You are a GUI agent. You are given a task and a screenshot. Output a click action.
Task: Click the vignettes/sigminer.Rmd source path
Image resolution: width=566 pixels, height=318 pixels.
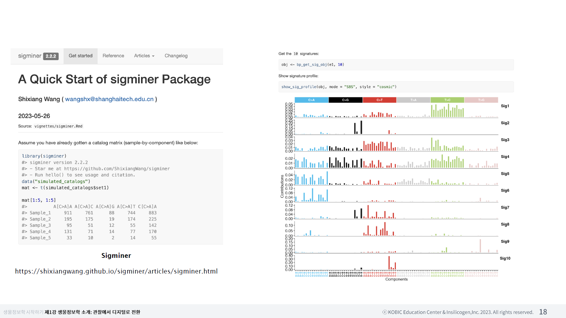pyautogui.click(x=58, y=126)
